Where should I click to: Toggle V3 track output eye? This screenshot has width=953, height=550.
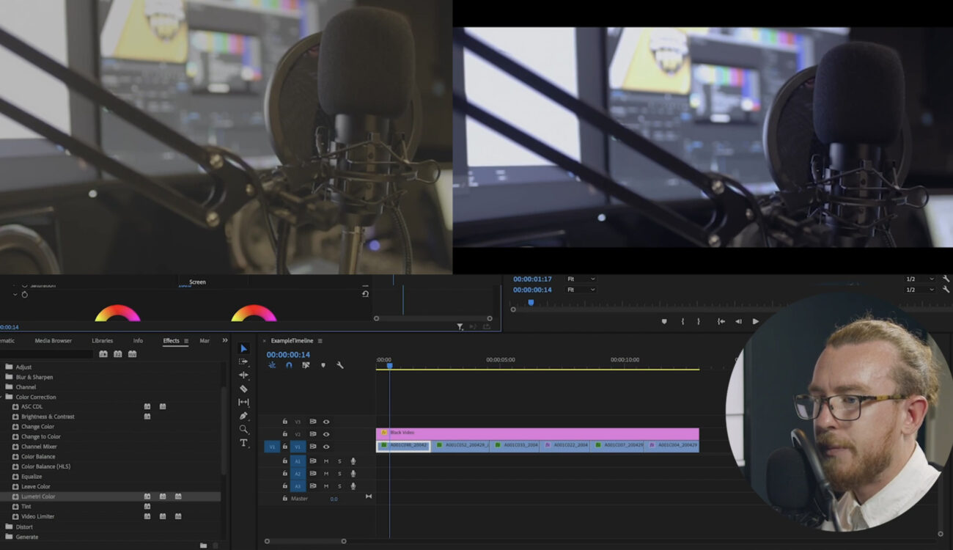pyautogui.click(x=326, y=422)
